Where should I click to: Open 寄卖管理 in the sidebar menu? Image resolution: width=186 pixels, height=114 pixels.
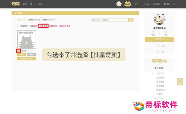pos(160,86)
